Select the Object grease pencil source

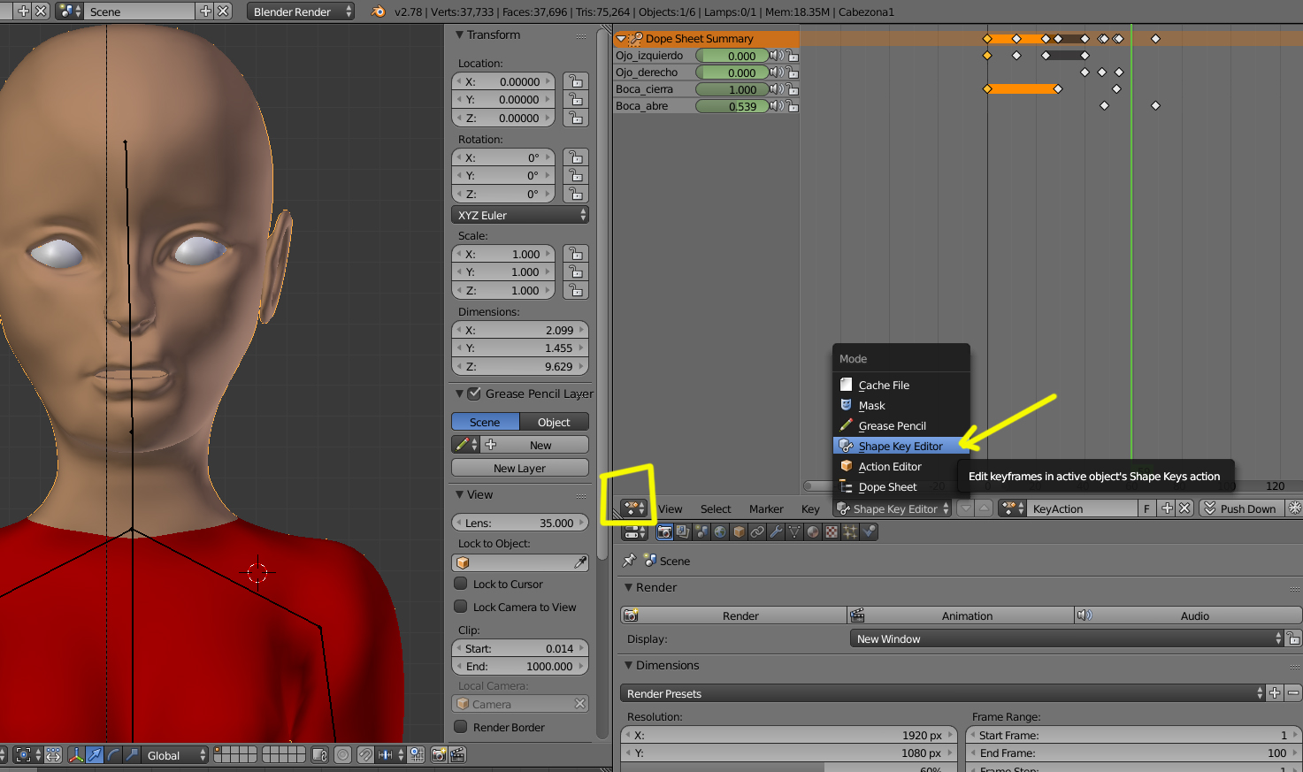click(554, 422)
